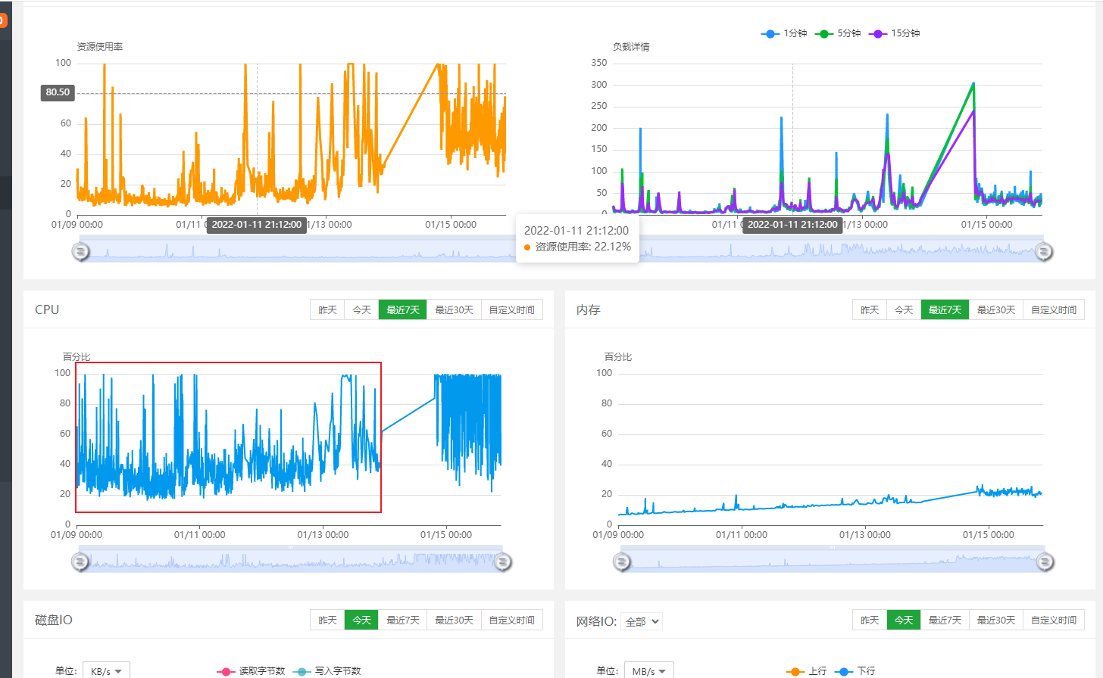Click the tooltip line 资源使用率: 22.12%
Viewport: 1103px width, 678px height.
coord(577,247)
